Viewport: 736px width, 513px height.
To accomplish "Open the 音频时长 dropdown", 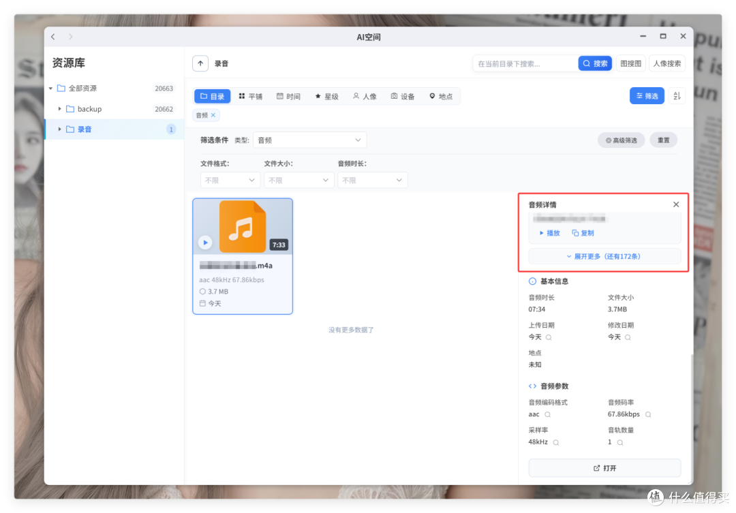I will [x=372, y=181].
